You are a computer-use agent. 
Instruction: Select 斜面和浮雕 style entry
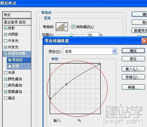click(17, 54)
